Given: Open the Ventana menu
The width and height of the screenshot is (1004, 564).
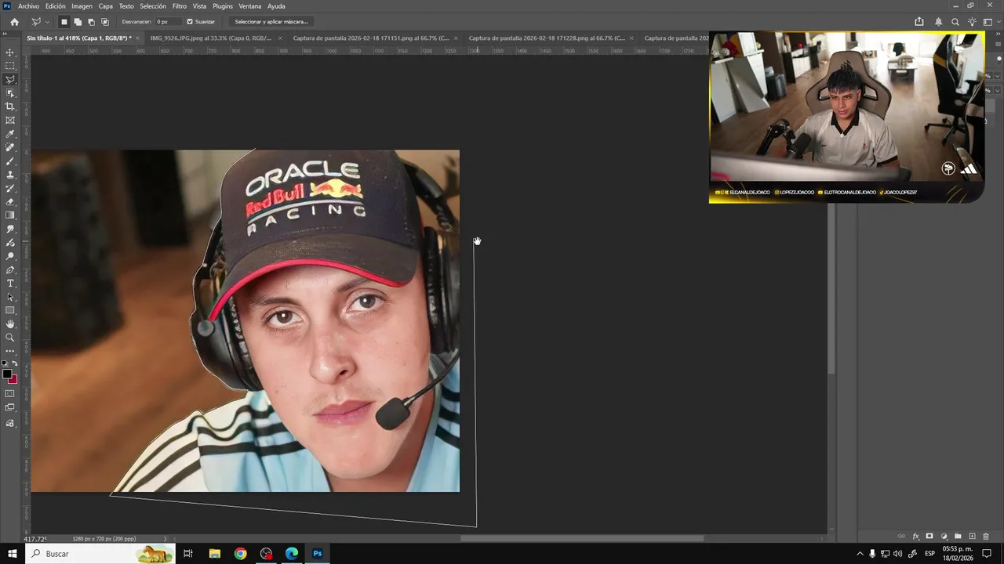Looking at the screenshot, I should pyautogui.click(x=250, y=5).
